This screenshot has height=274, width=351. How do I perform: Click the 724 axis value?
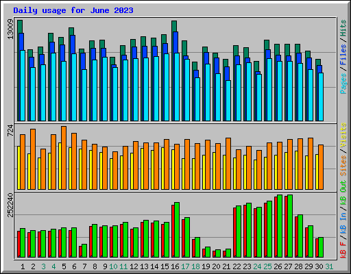10,131
